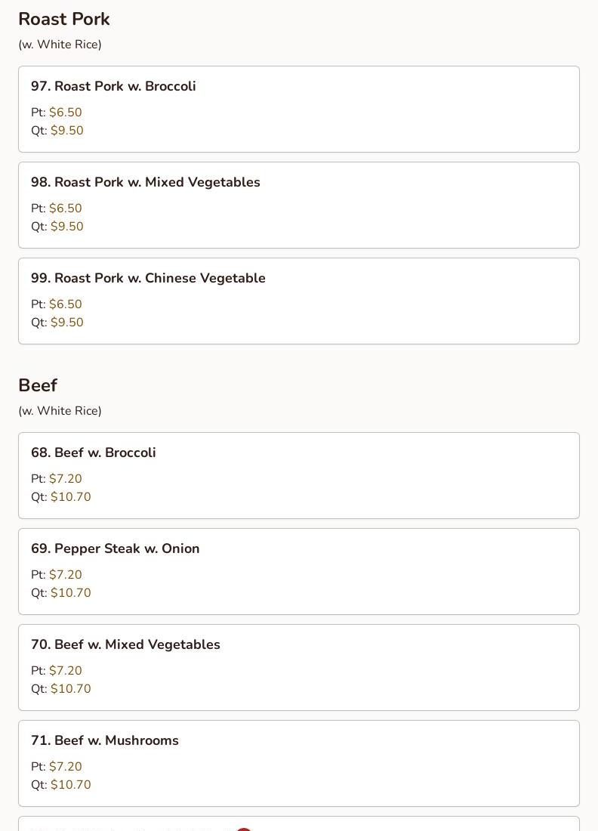Click Beef w. Broccoli quart price $10.70

point(70,497)
